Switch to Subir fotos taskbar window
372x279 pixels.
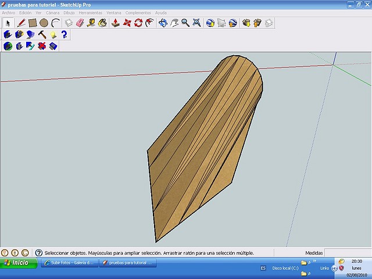pos(70,263)
